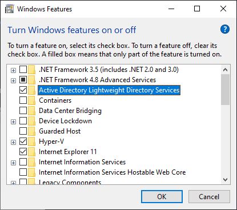The image size is (237, 210).
Task: Uncheck the Hyper-V checkbox
Action: click(x=23, y=142)
